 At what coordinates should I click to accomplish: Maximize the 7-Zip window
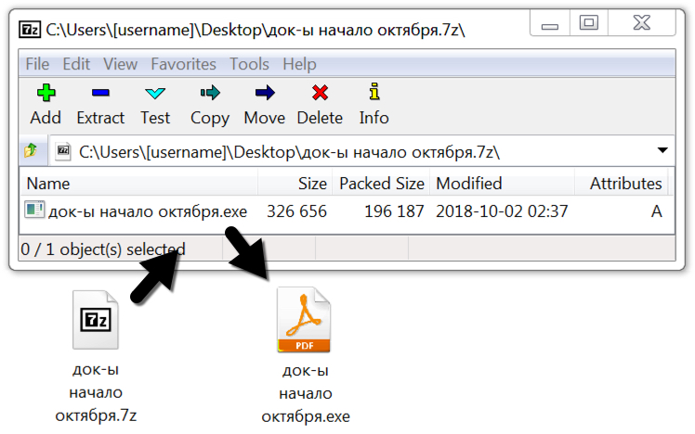(x=589, y=23)
